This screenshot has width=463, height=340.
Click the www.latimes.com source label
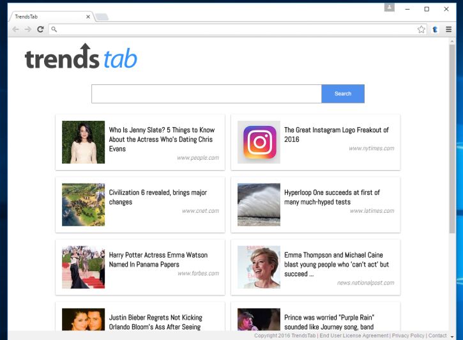click(x=372, y=211)
